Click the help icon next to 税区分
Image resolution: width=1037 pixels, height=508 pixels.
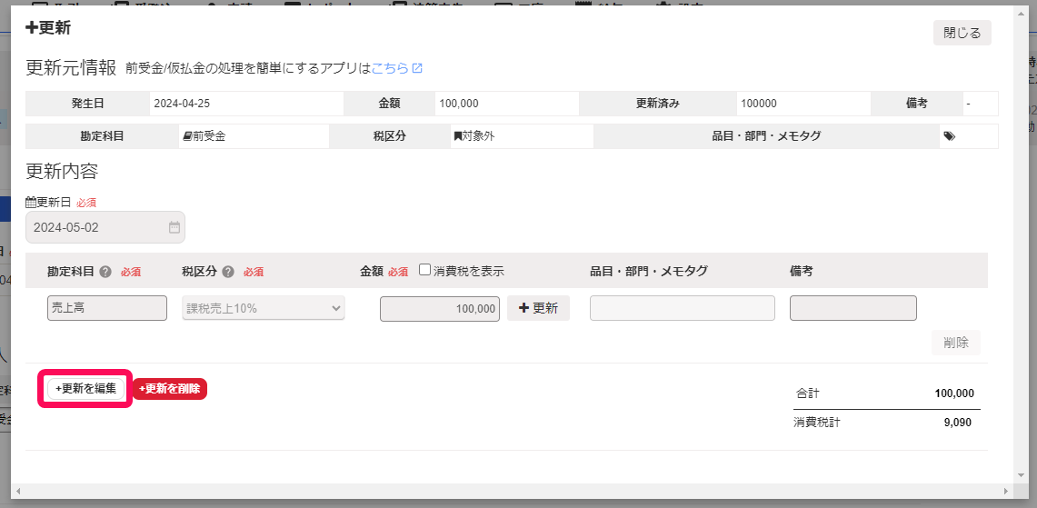click(228, 272)
